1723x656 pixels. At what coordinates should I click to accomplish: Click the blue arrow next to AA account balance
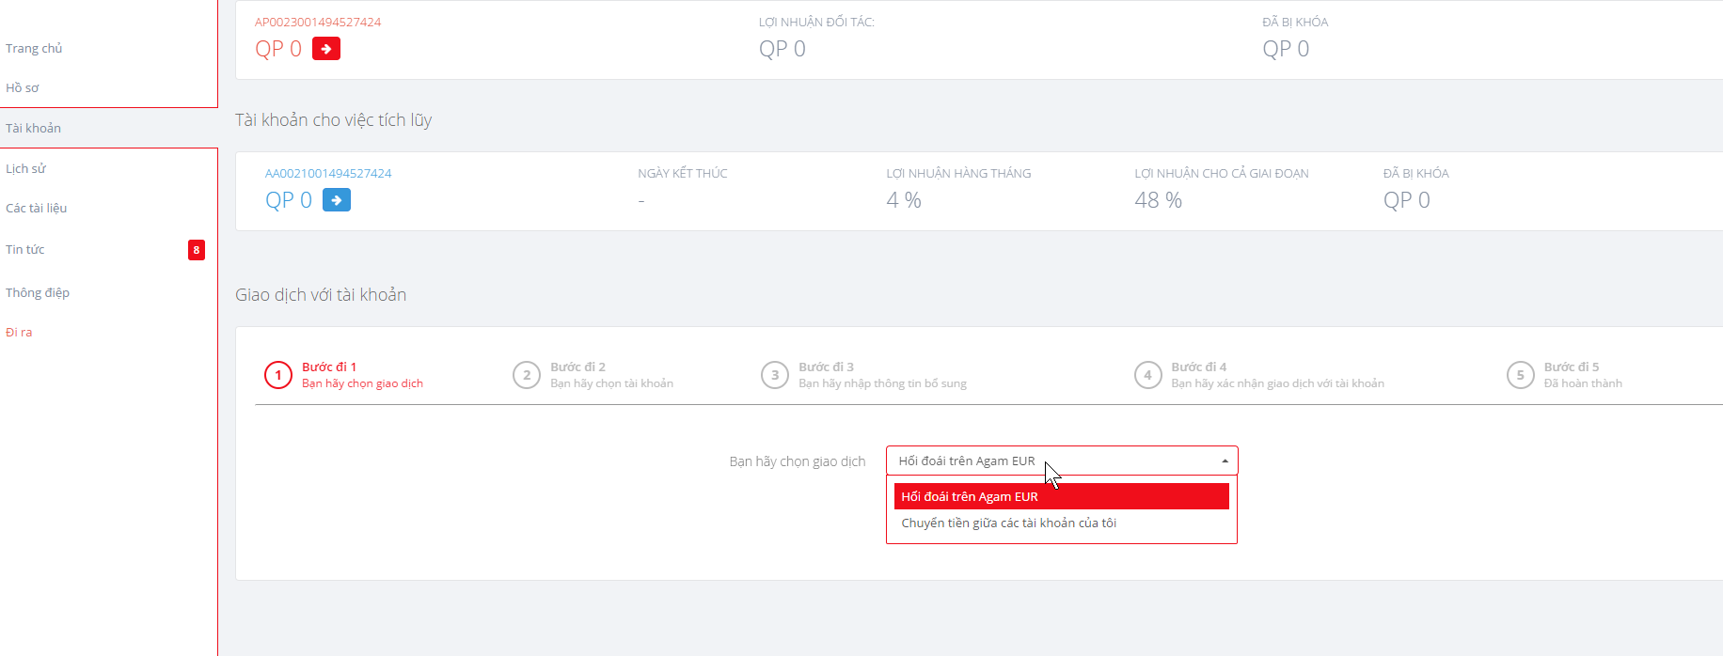337,200
